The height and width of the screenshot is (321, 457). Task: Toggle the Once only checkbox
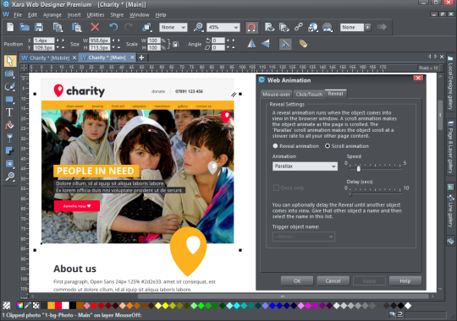tap(276, 188)
